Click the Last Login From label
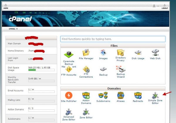The image size is (176, 123). pos(13,59)
